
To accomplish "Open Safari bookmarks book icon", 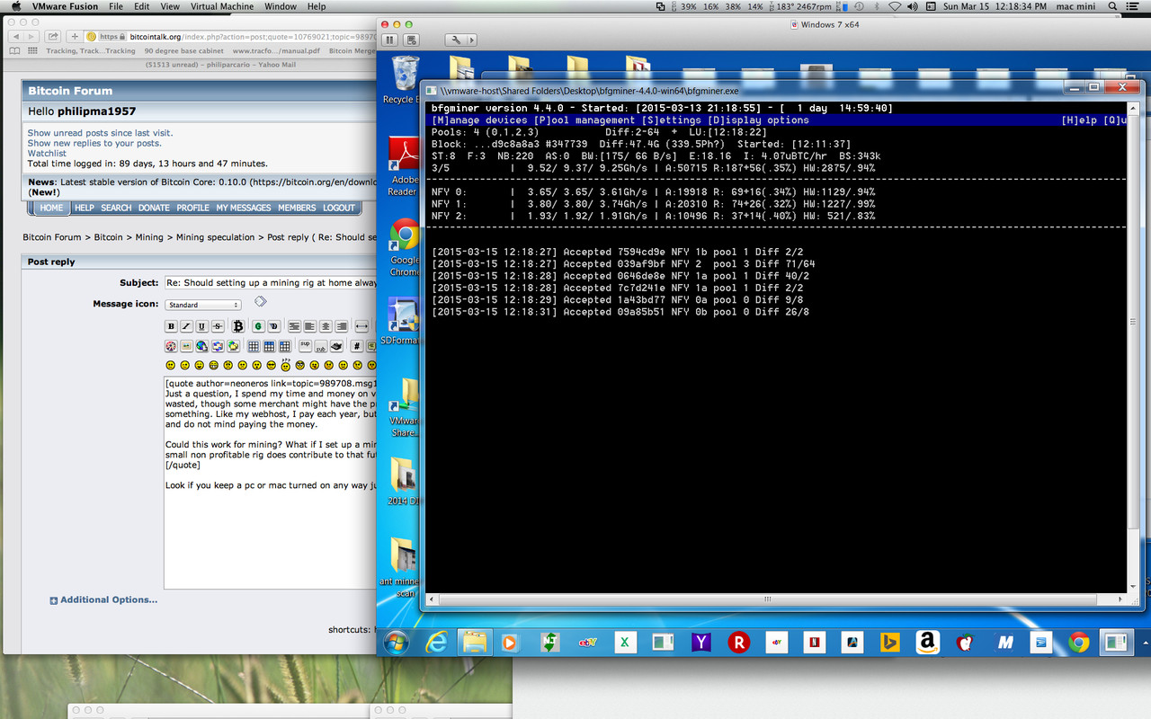I will 14,50.
